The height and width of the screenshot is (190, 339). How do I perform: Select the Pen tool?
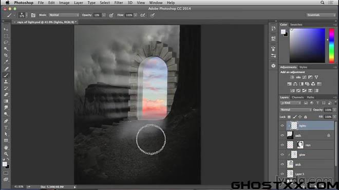(6, 121)
